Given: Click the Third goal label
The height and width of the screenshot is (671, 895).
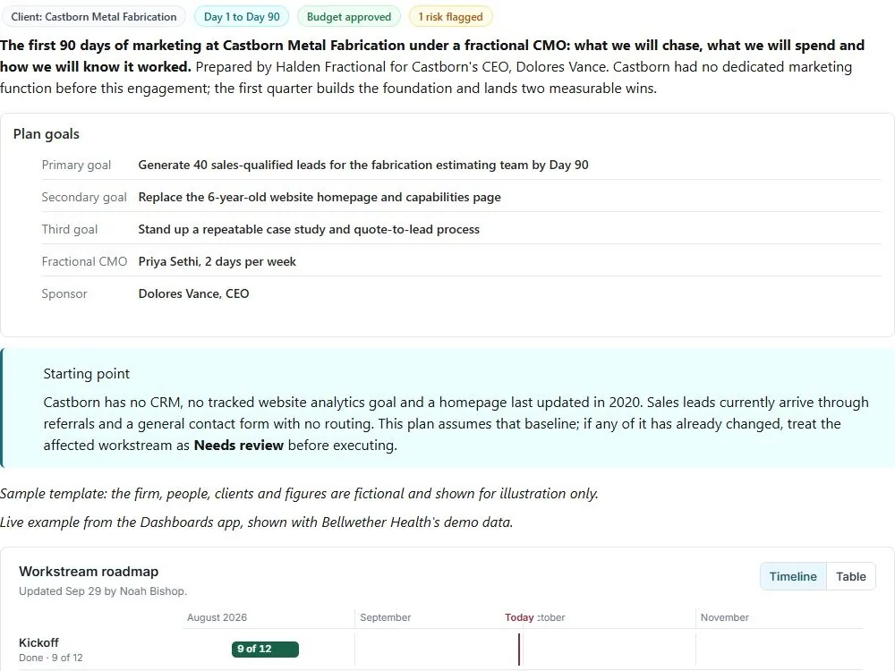Looking at the screenshot, I should (x=70, y=229).
